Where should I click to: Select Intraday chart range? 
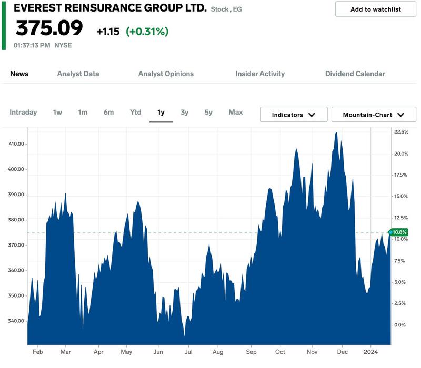pos(23,112)
